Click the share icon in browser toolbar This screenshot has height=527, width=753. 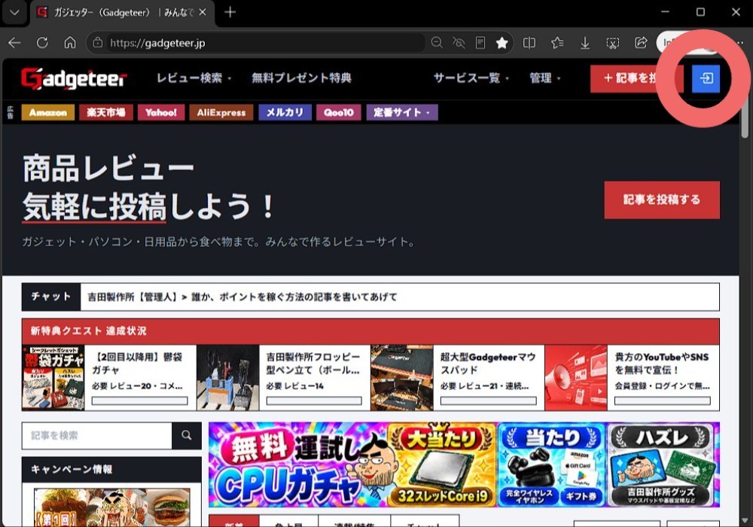pyautogui.click(x=641, y=43)
